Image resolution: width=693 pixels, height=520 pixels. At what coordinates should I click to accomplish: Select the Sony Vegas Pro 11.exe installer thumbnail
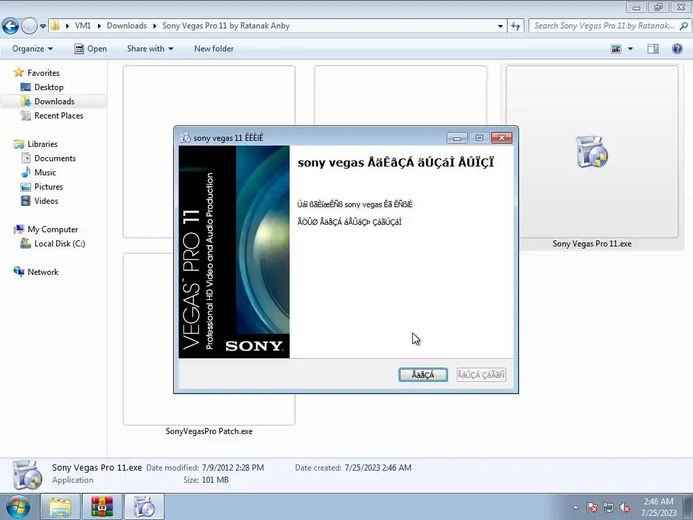591,152
